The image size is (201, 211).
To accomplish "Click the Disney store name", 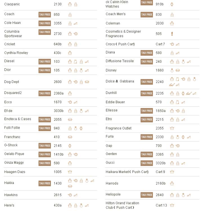I will click(111, 70).
